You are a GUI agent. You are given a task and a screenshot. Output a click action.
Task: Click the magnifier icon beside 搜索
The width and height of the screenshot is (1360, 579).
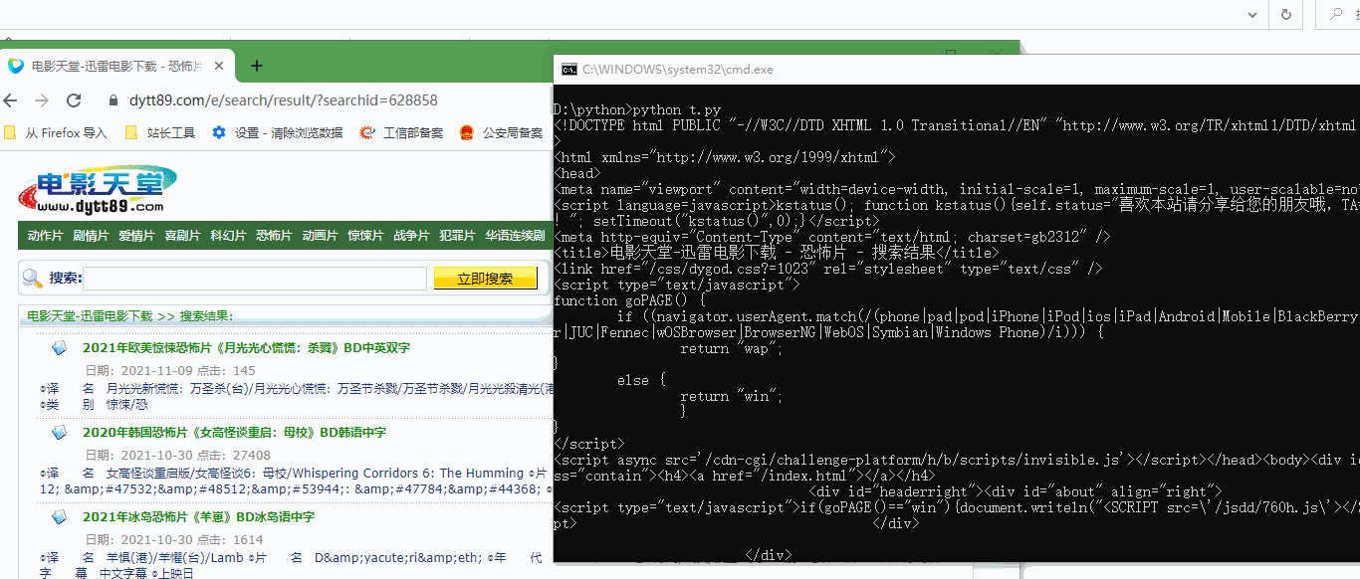(x=33, y=279)
